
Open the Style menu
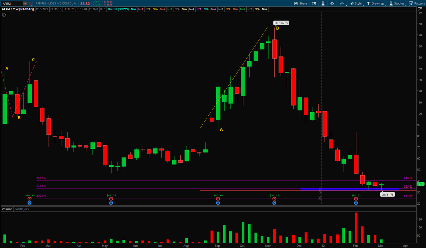(x=356, y=3)
